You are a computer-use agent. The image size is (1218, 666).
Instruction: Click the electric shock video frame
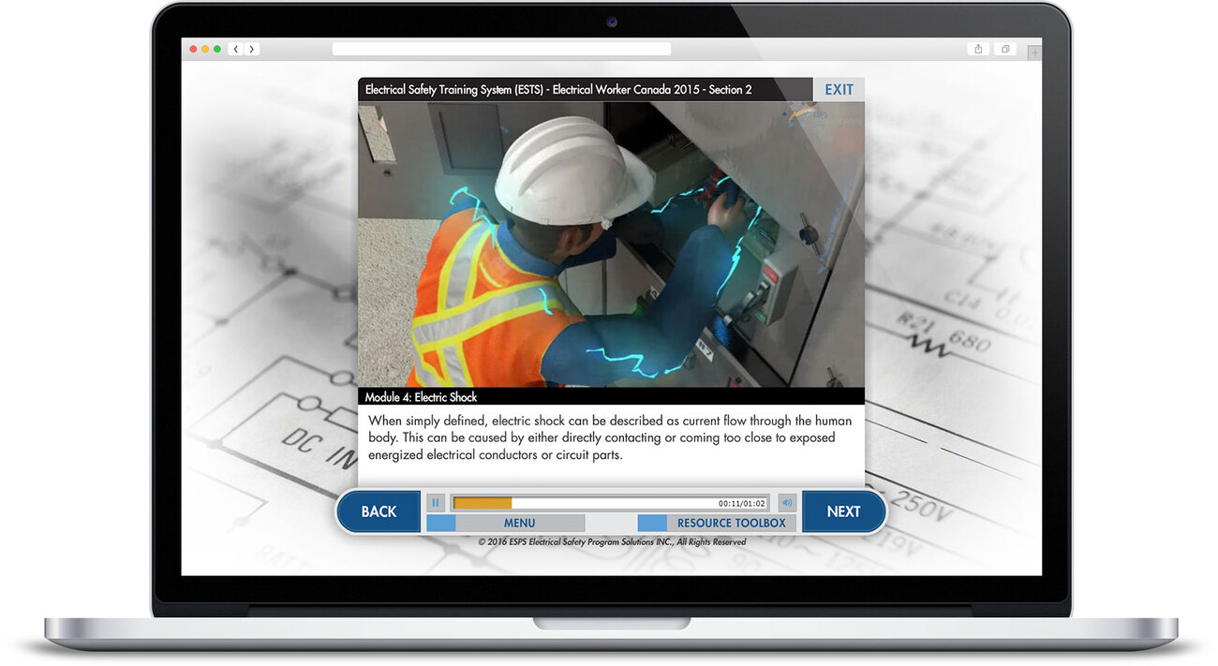click(611, 244)
